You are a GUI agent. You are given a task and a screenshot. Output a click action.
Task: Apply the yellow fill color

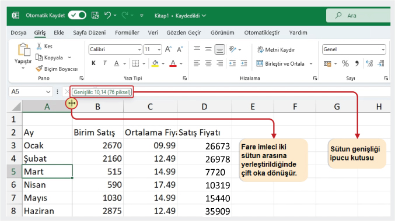[155, 63]
